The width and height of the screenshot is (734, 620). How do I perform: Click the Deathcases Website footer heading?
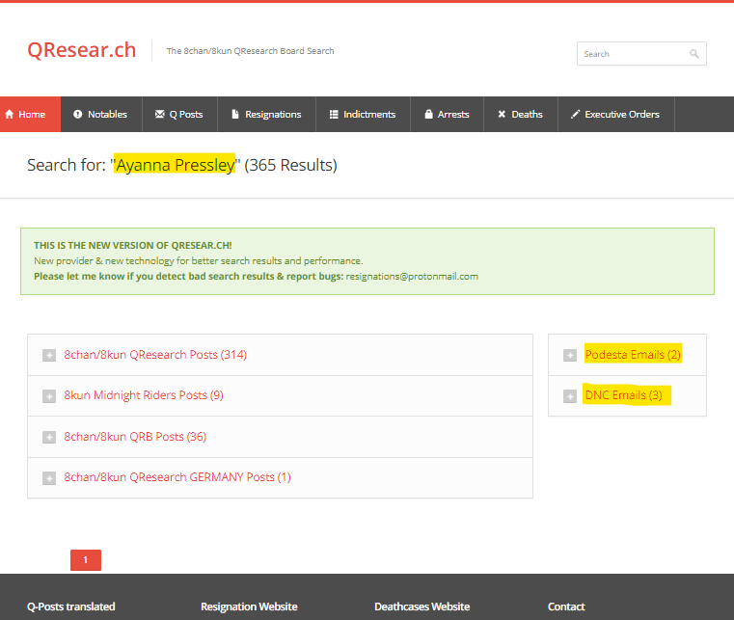coord(422,607)
